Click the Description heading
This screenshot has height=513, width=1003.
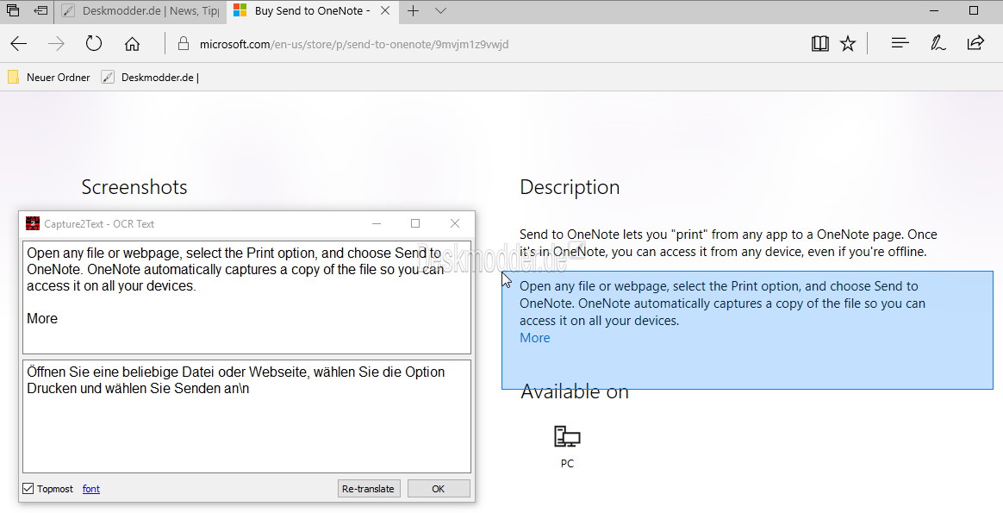coord(570,187)
